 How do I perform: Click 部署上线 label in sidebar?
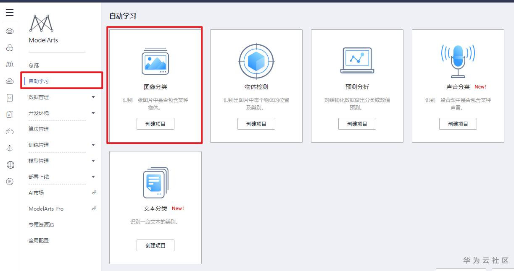click(39, 177)
